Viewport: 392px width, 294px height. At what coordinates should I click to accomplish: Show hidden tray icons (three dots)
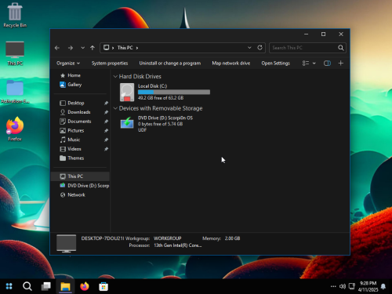click(333, 286)
